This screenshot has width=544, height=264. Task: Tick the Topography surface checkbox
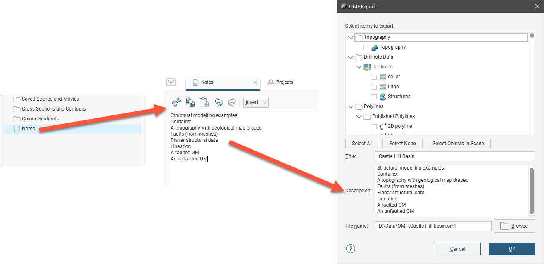(x=366, y=47)
